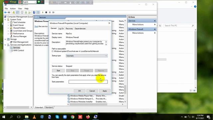Switch to the Extended view tab

tap(39, 107)
